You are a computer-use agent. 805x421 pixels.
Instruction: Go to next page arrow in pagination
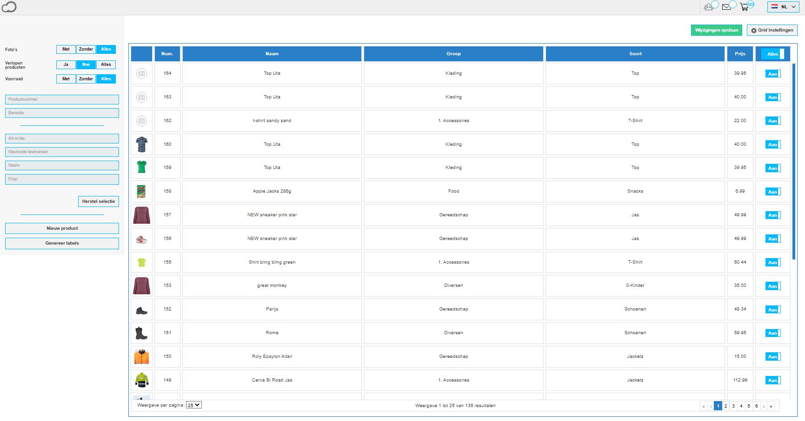click(764, 406)
